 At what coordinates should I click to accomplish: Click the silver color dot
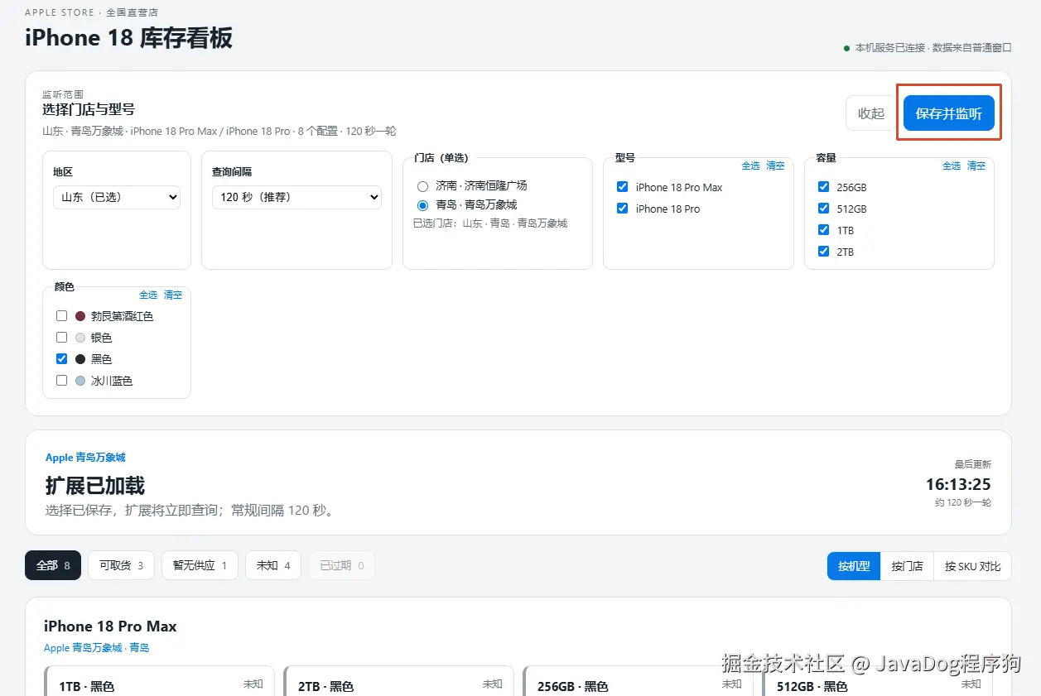pyautogui.click(x=80, y=338)
